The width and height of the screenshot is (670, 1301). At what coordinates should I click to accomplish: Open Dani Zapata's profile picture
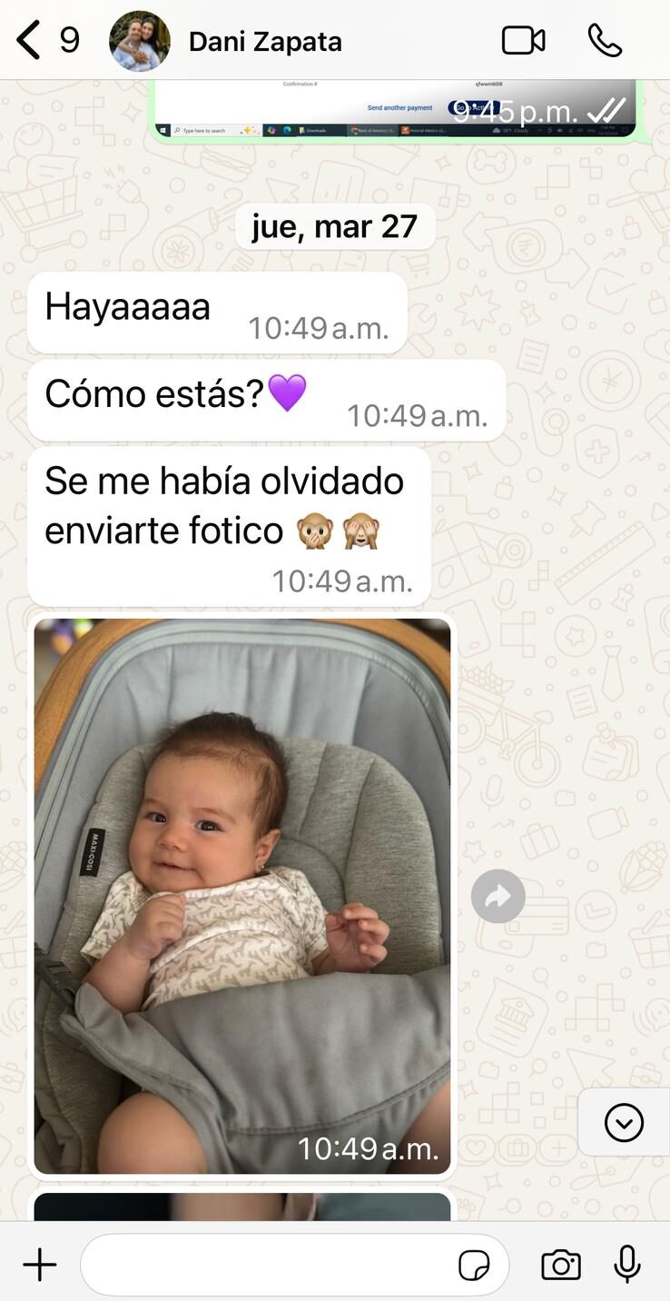click(140, 41)
